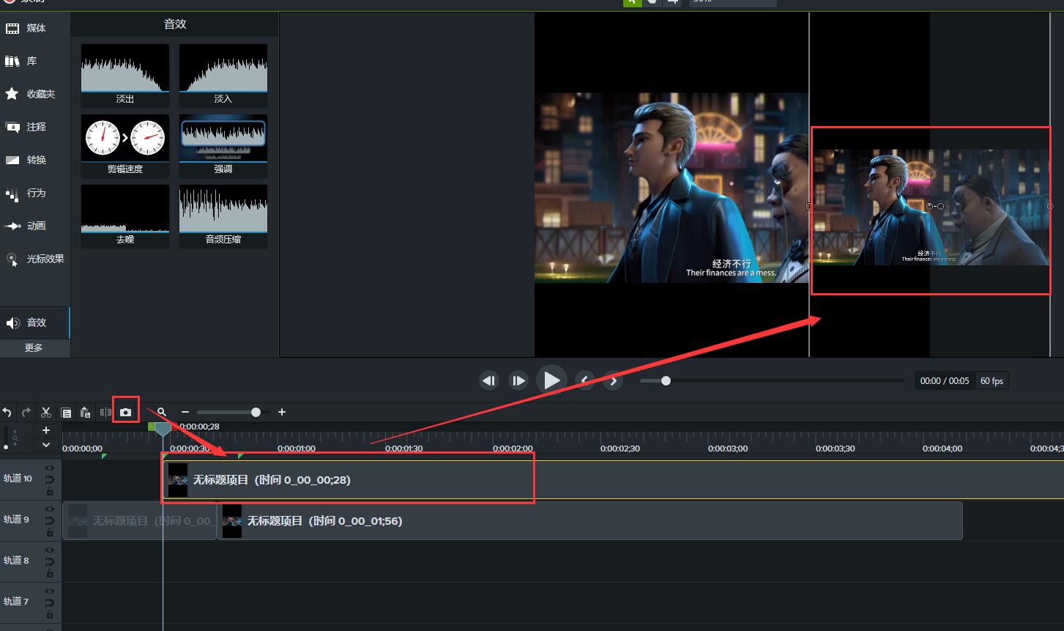Add a new track with plus button
The width and height of the screenshot is (1064, 631).
(x=45, y=430)
